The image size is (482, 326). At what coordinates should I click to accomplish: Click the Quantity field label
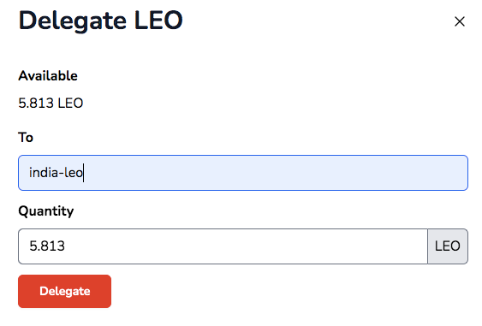45,211
